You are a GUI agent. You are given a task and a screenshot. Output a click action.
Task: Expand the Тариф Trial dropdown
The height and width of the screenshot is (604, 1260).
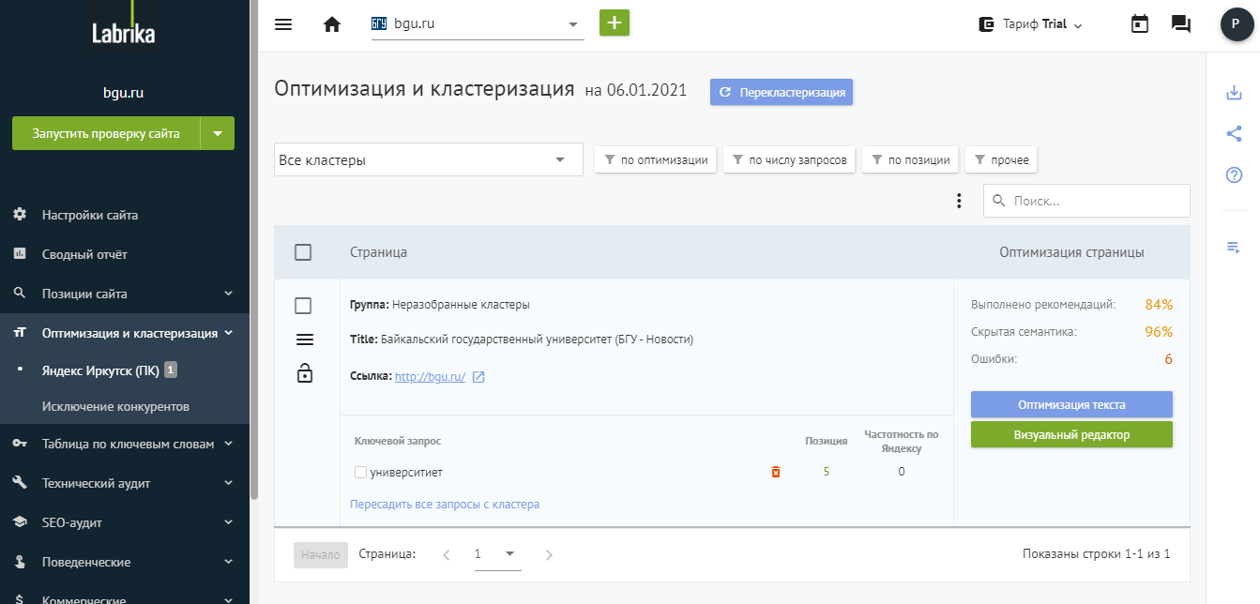1030,24
